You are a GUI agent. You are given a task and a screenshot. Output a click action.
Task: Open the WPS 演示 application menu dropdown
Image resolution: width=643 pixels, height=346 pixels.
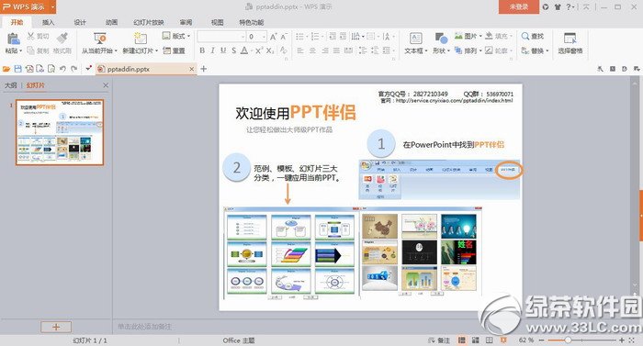[52, 7]
